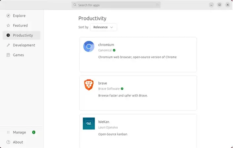
Task: Open the Manage section
Action: (21, 132)
